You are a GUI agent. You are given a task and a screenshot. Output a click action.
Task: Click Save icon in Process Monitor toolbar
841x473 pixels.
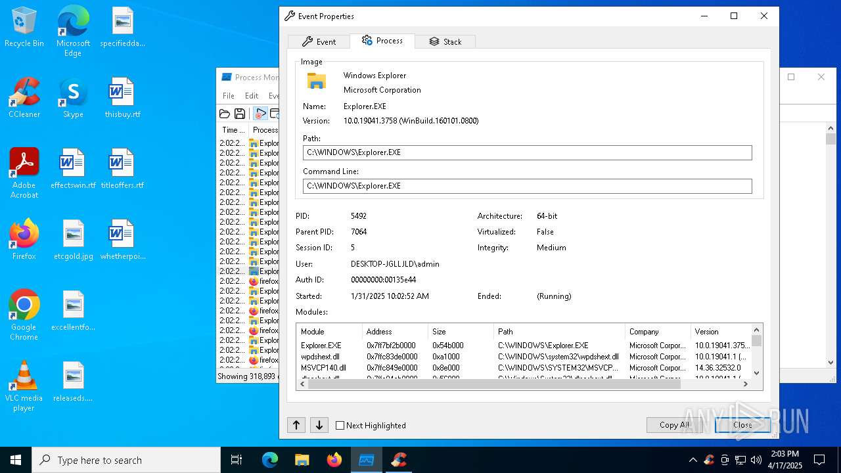pyautogui.click(x=240, y=114)
